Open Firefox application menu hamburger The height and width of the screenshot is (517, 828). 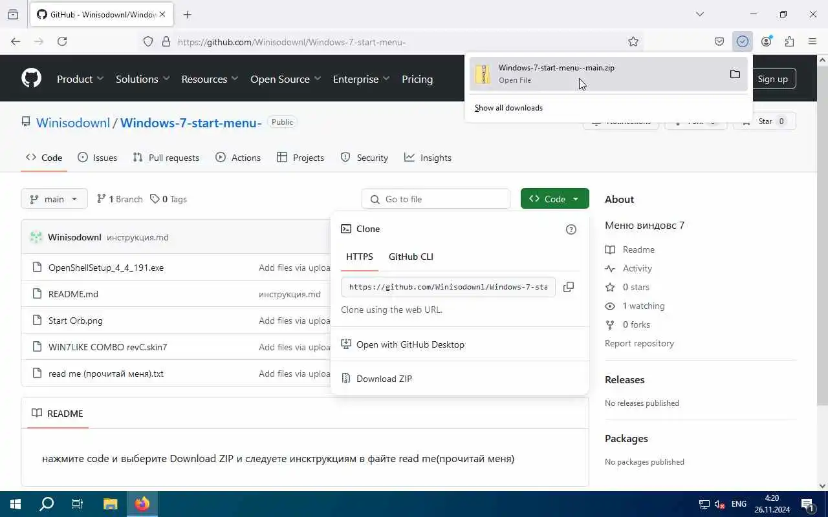(812, 41)
